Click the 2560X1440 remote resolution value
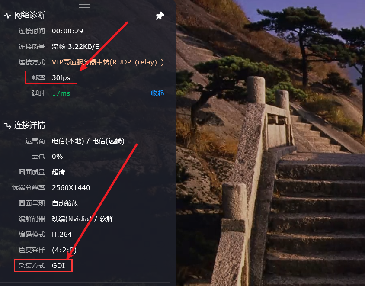 [71, 188]
